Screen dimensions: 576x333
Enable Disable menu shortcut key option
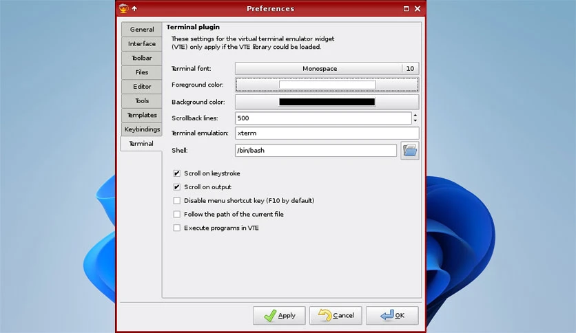coord(176,201)
